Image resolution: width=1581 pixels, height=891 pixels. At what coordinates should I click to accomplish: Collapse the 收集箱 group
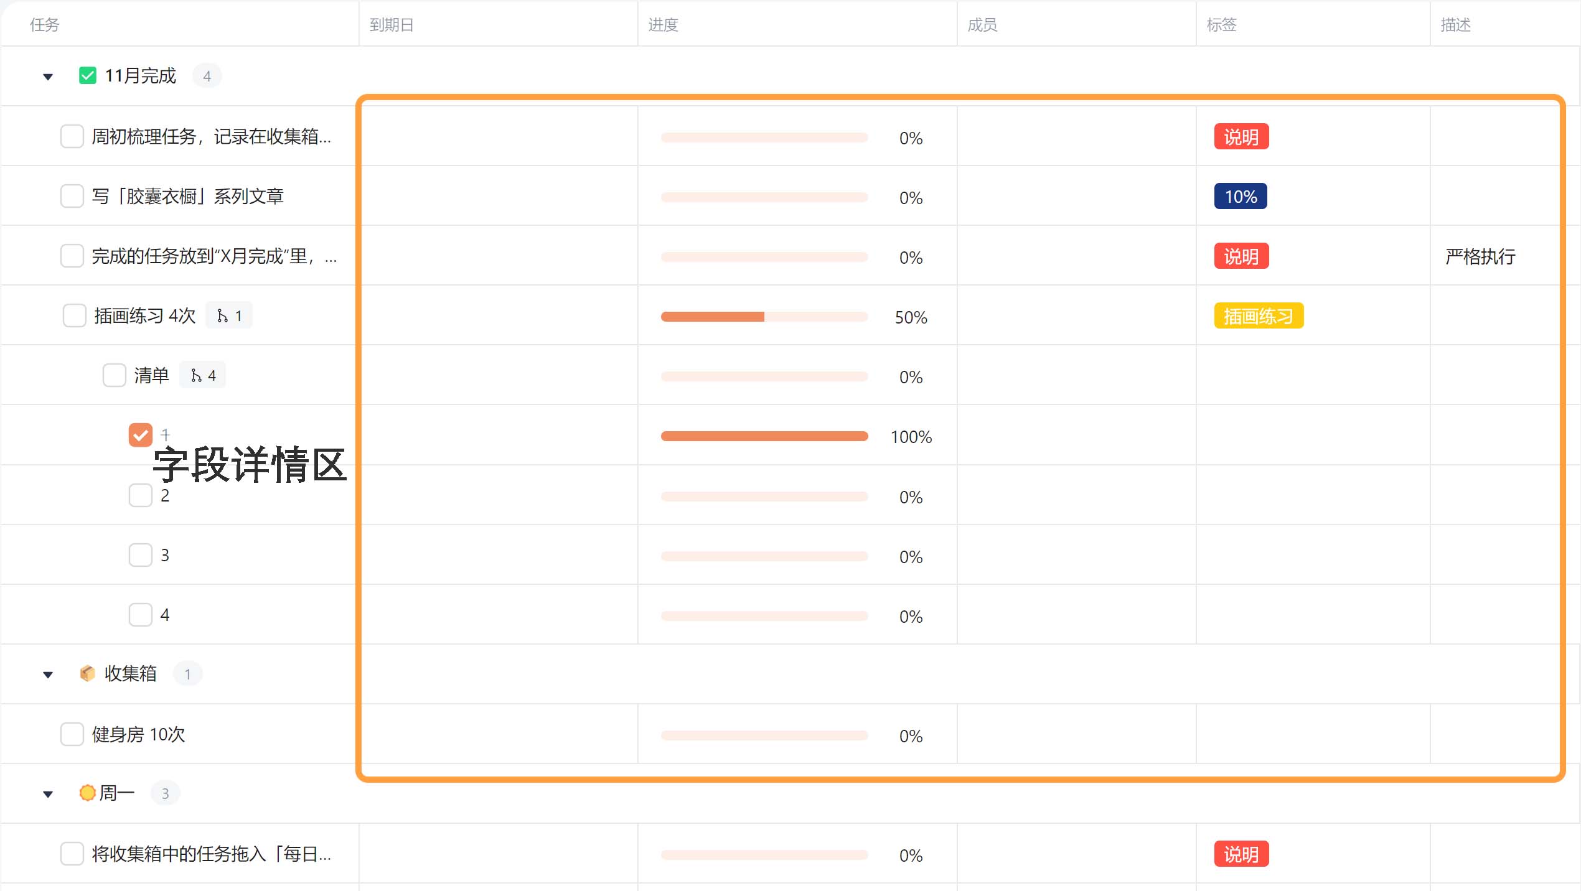pyautogui.click(x=48, y=674)
